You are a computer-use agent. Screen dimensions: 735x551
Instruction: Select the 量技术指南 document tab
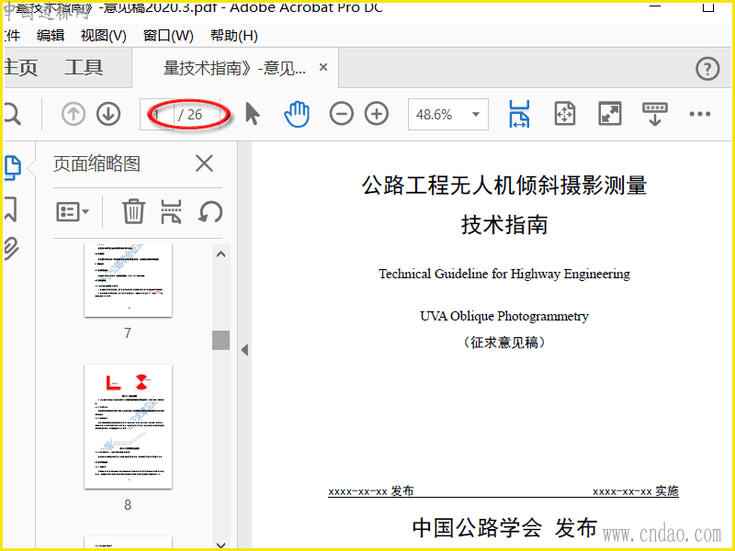(x=234, y=68)
